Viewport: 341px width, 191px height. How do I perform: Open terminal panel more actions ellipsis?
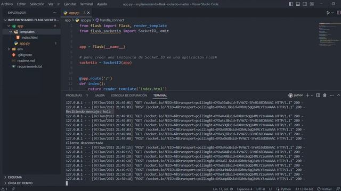(x=331, y=95)
